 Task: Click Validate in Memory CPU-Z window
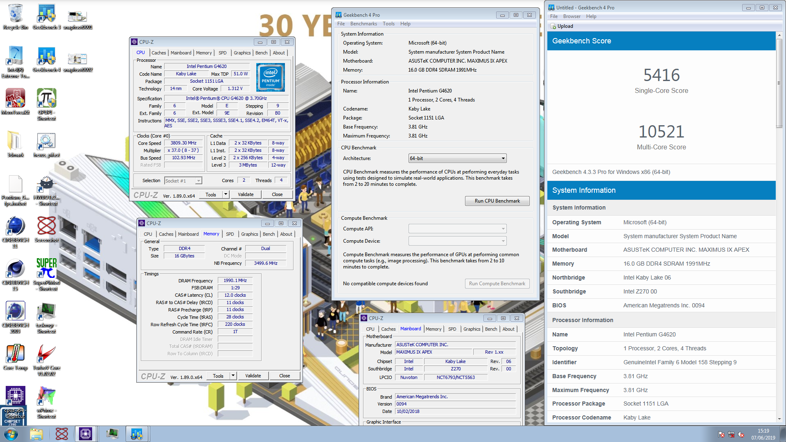(253, 376)
